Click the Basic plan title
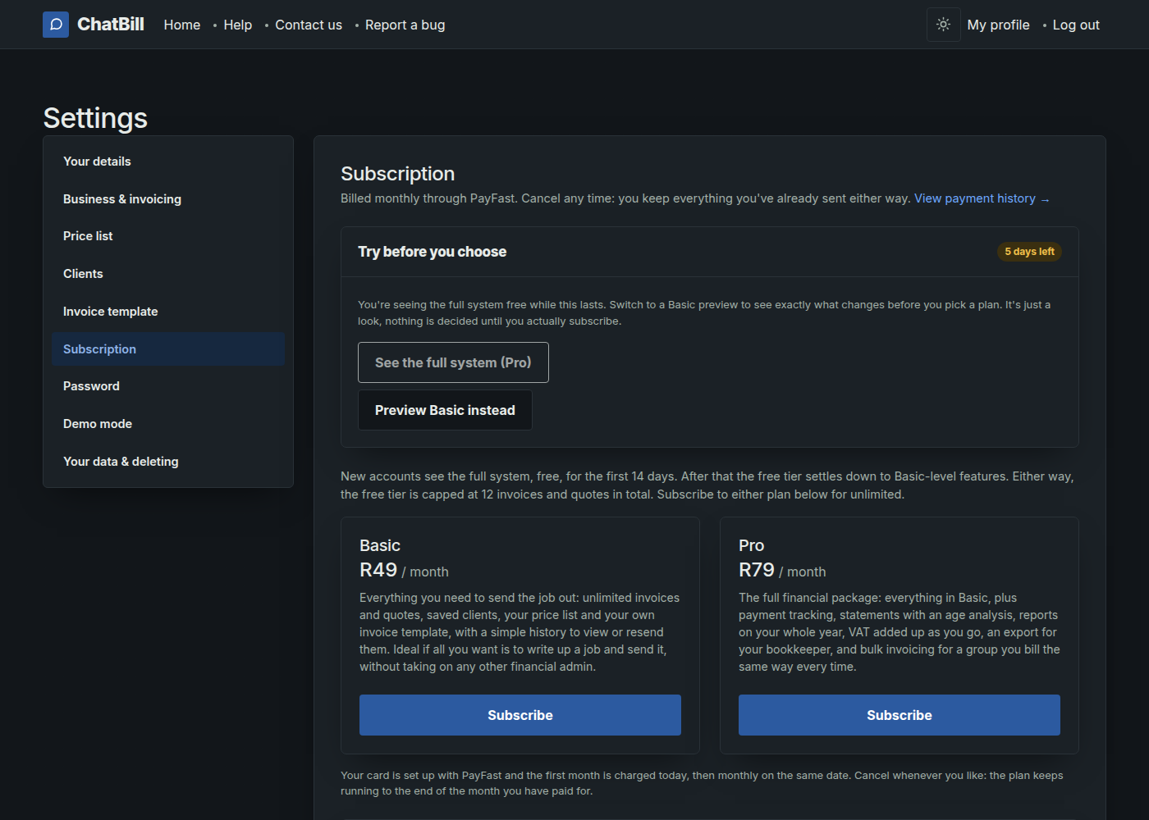Viewport: 1149px width, 820px height. (x=380, y=545)
